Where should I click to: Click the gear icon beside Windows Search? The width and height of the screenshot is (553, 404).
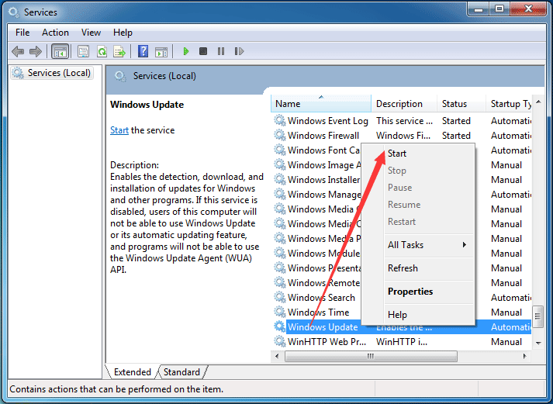(x=280, y=297)
